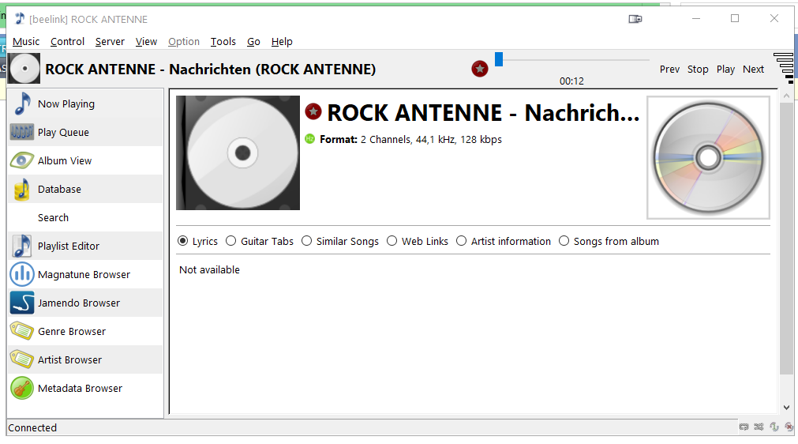Open the Music menu
The height and width of the screenshot is (444, 798).
click(26, 42)
